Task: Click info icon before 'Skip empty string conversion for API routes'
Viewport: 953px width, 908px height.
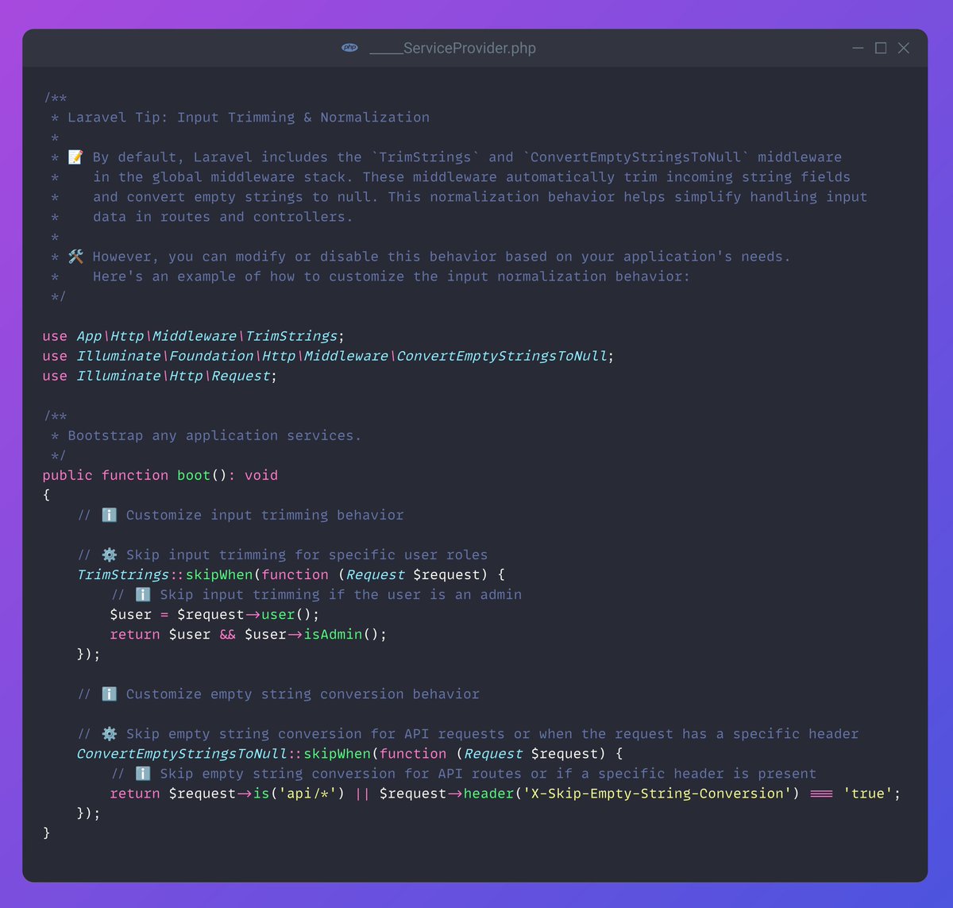Action: point(143,773)
